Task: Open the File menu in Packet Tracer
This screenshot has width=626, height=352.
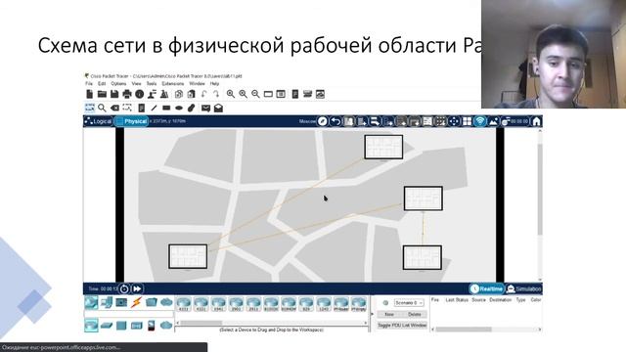Action: [x=89, y=84]
